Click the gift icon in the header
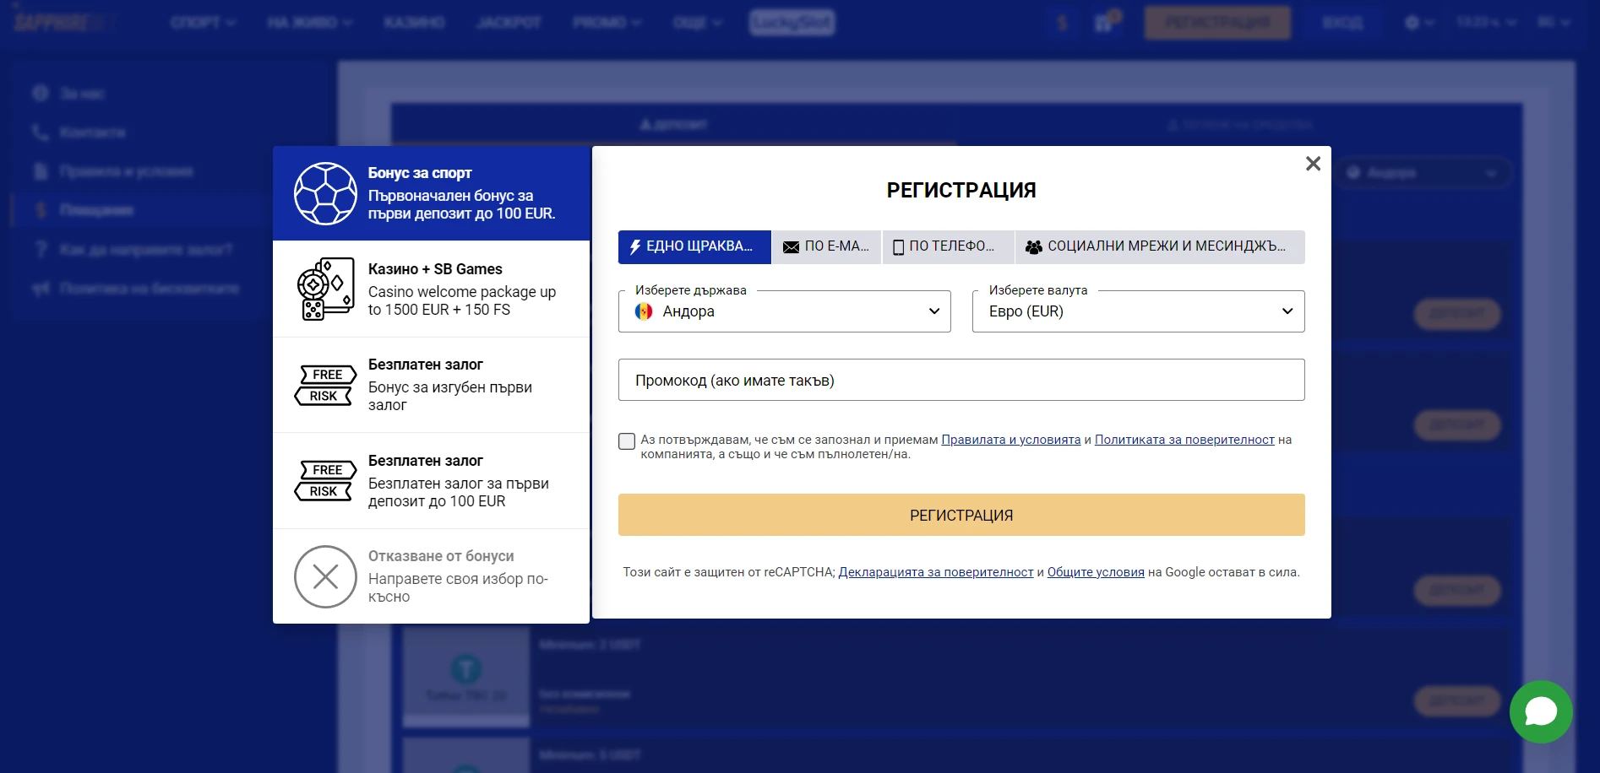Screen dimensions: 1600x773 click(x=1105, y=23)
